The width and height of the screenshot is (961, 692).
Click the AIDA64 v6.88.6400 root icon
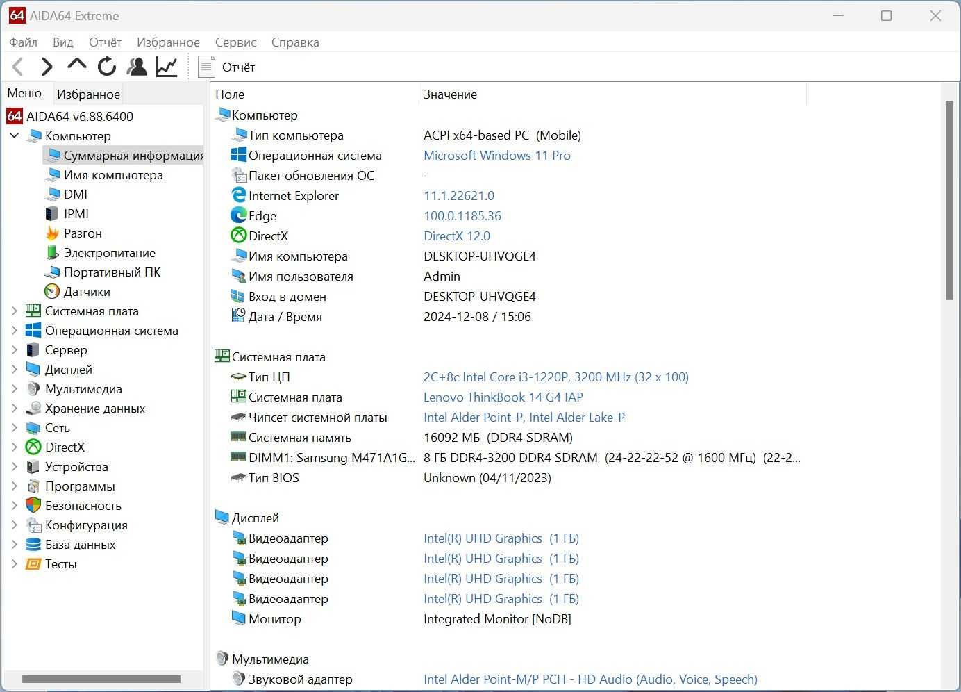pyautogui.click(x=15, y=116)
